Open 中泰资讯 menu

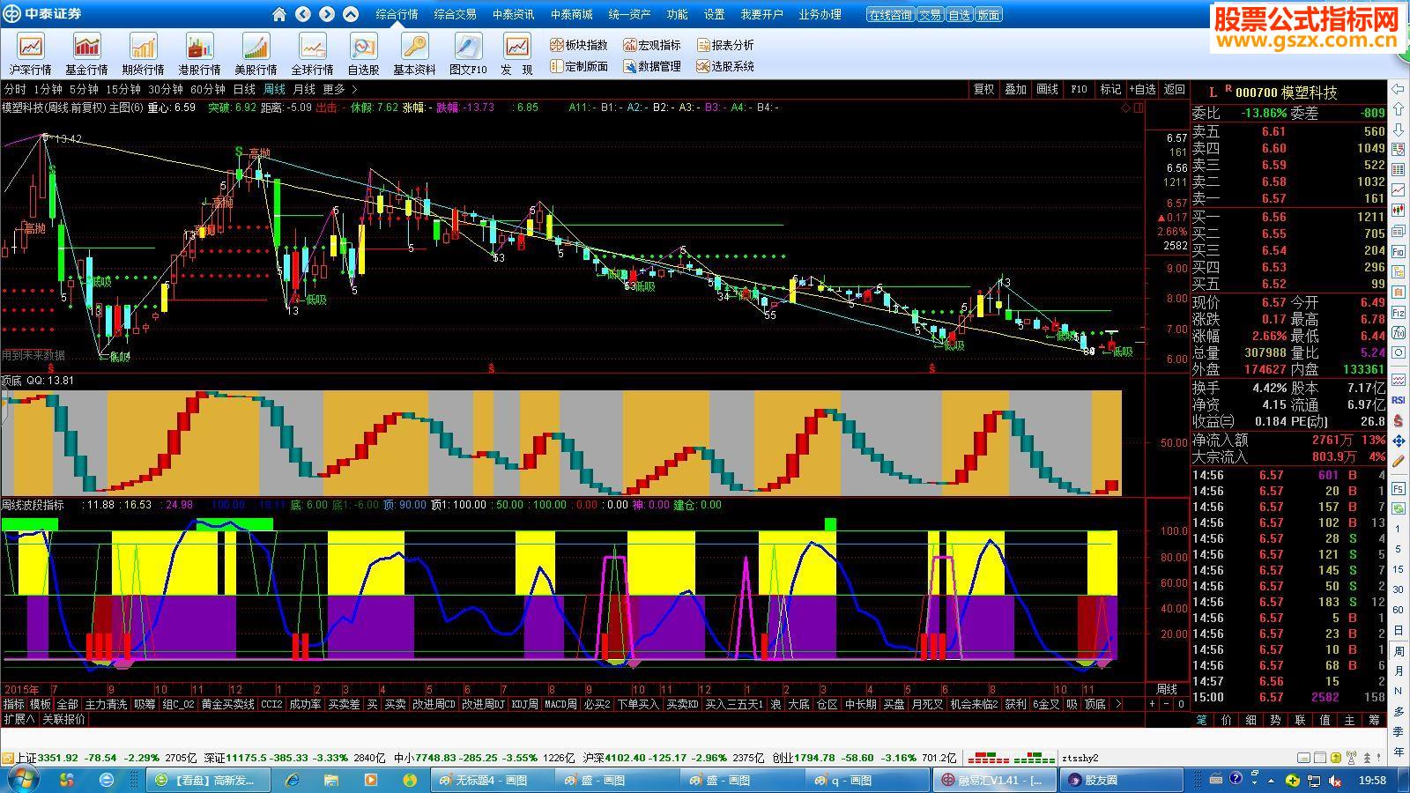tap(514, 14)
